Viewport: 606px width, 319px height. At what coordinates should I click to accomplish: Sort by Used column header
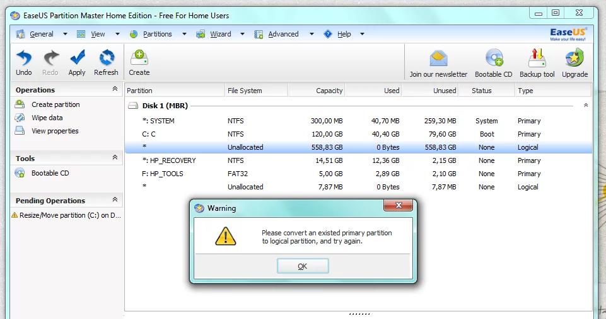point(374,91)
